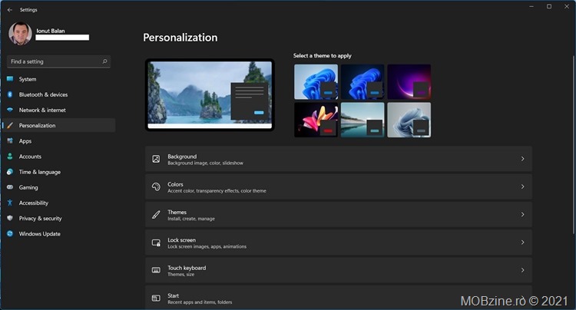
Task: Click the vertical scrollbar on the right
Action: [x=573, y=145]
